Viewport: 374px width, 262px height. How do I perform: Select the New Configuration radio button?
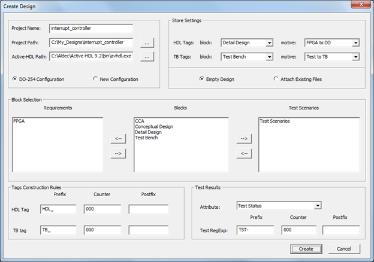95,79
